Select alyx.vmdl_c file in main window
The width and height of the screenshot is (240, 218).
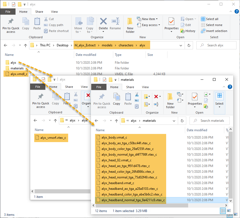point(16,74)
